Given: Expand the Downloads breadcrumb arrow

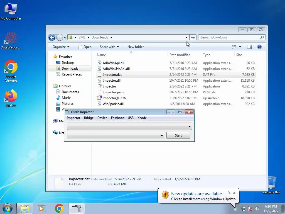Looking at the screenshot, I should coord(111,38).
